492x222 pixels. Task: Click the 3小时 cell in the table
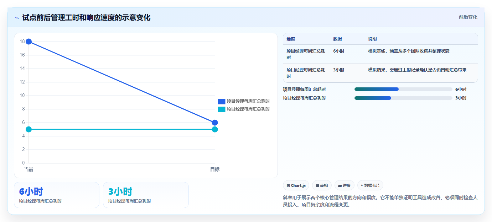(x=338, y=70)
